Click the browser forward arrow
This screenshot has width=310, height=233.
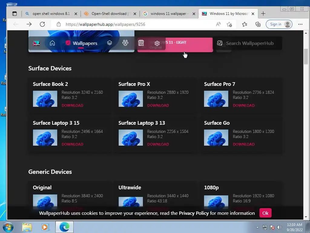click(29, 24)
